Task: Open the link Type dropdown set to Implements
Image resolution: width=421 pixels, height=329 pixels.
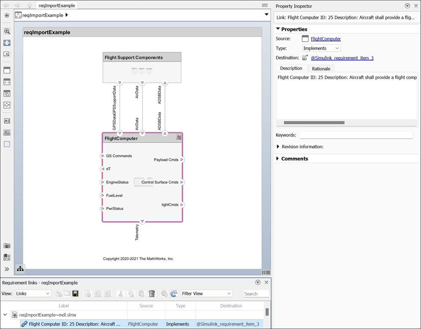Action: 321,48
